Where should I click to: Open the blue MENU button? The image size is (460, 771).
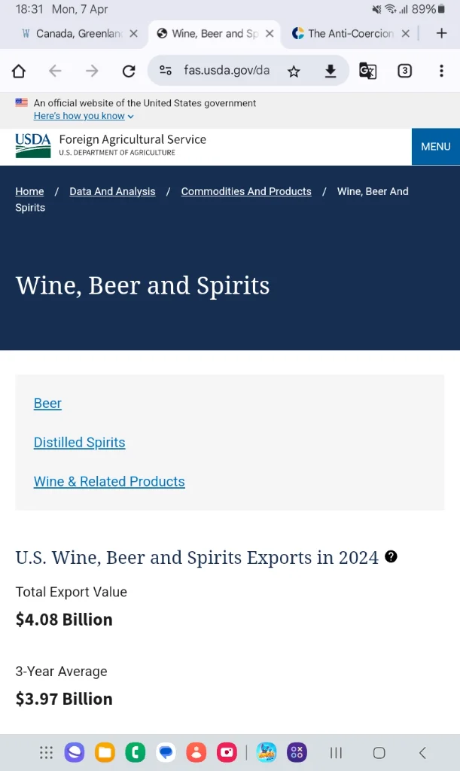[435, 146]
